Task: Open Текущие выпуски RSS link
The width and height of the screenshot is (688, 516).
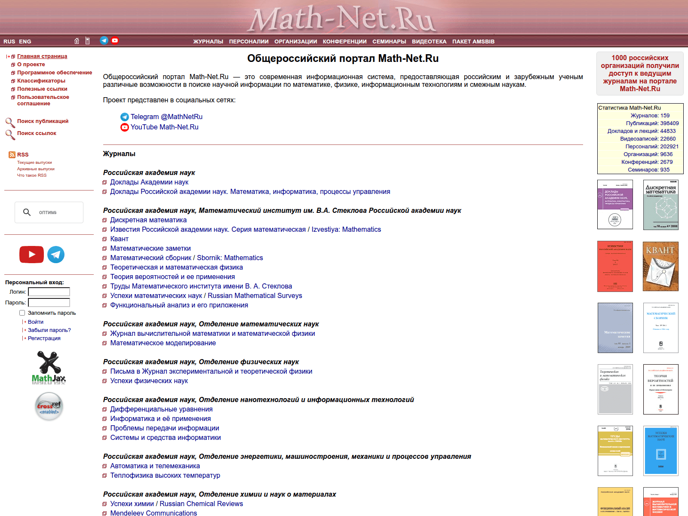Action: click(x=34, y=163)
